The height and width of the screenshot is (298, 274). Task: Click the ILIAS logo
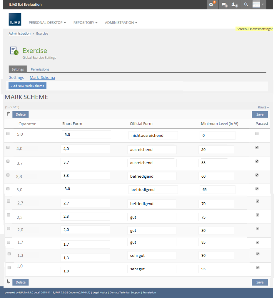(15, 19)
